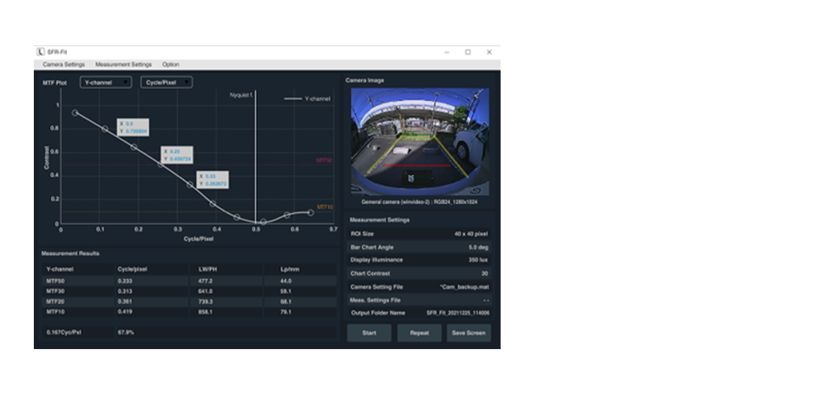Click the camera image preview
Image resolution: width=815 pixels, height=394 pixels.
(420, 142)
